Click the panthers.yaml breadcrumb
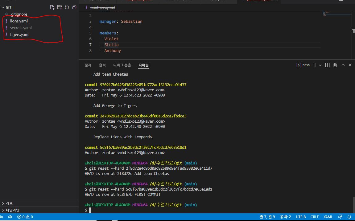 pos(103,8)
